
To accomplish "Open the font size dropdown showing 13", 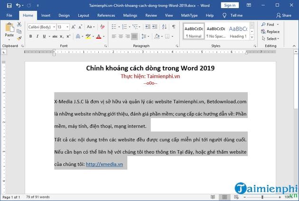I will pyautogui.click(x=67, y=27).
